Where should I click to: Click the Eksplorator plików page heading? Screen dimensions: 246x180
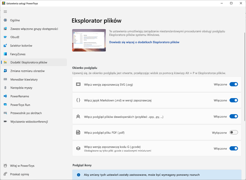[x=96, y=21]
